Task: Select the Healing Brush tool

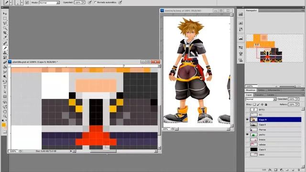Action: pos(5,43)
